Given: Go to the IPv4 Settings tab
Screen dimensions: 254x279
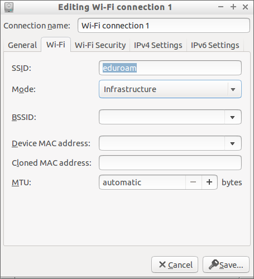Looking at the screenshot, I should tap(158, 45).
